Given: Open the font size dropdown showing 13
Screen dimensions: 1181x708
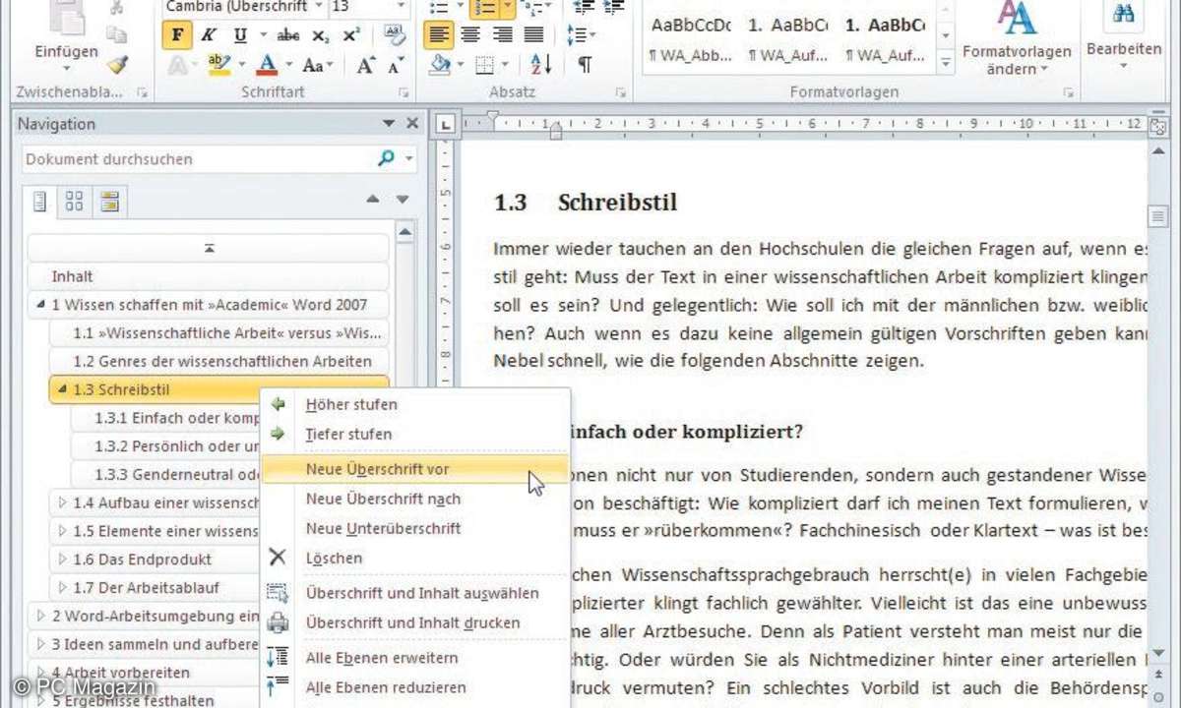Looking at the screenshot, I should (x=402, y=7).
